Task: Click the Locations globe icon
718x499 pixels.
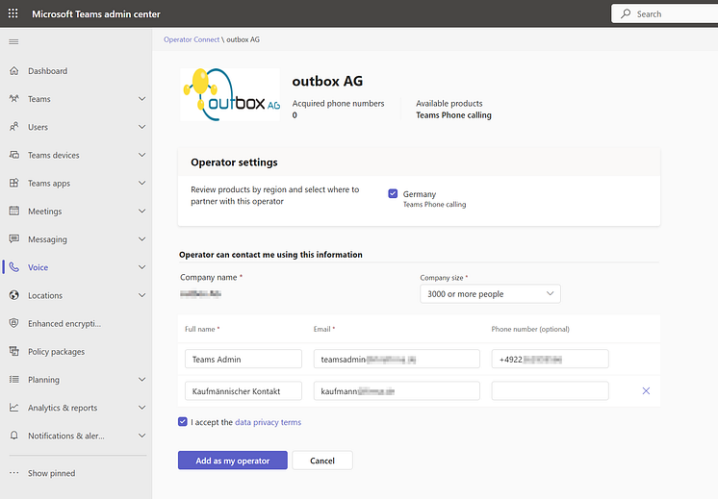Action: tap(14, 295)
